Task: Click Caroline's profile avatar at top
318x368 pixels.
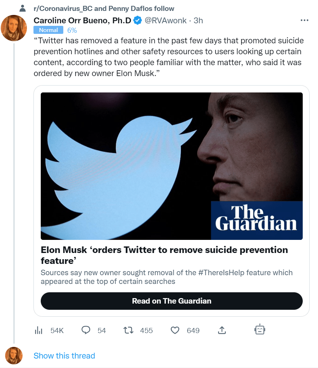Action: click(x=14, y=28)
